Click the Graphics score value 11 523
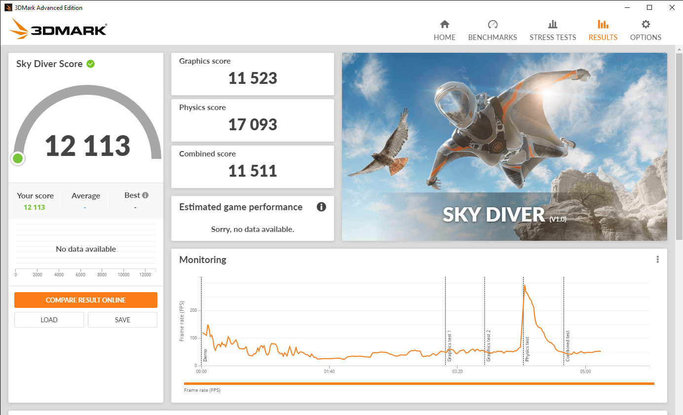This screenshot has width=683, height=415. (x=253, y=78)
